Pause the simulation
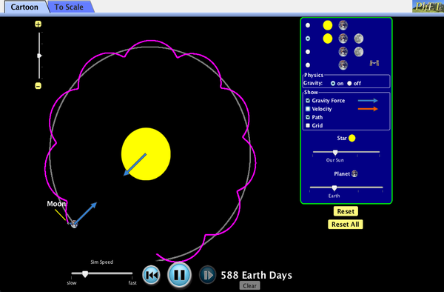This screenshot has width=444, height=292. click(x=179, y=275)
